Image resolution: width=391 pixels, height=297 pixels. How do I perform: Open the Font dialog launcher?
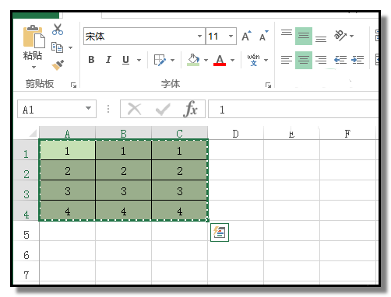pos(268,85)
